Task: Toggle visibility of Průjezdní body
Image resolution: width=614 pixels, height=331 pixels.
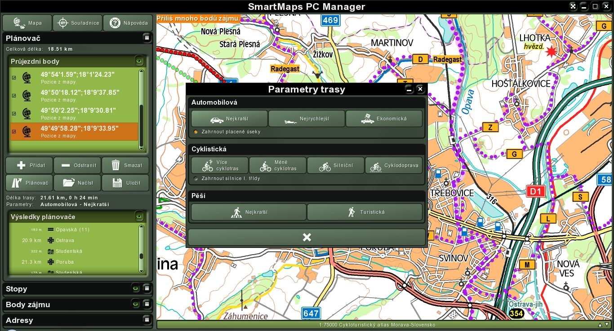Action: (x=139, y=61)
